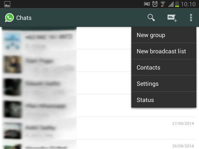199x149 pixels.
Task: Tap the battery indicator icon
Action: tap(177, 4)
